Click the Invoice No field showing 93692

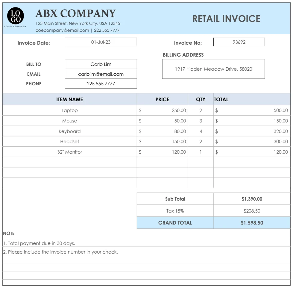point(239,42)
